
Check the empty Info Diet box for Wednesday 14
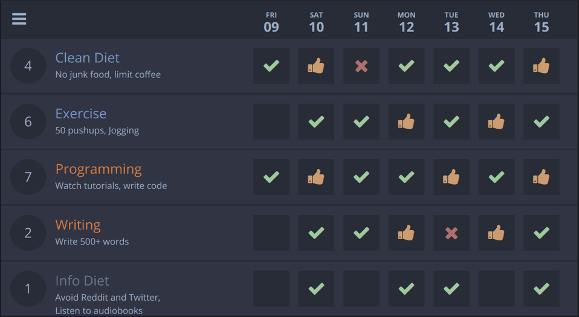[x=496, y=289]
